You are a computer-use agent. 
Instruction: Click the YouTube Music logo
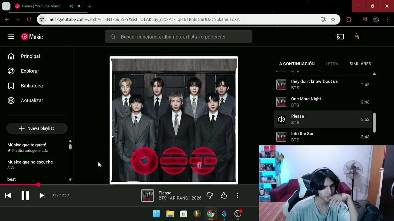click(x=32, y=37)
